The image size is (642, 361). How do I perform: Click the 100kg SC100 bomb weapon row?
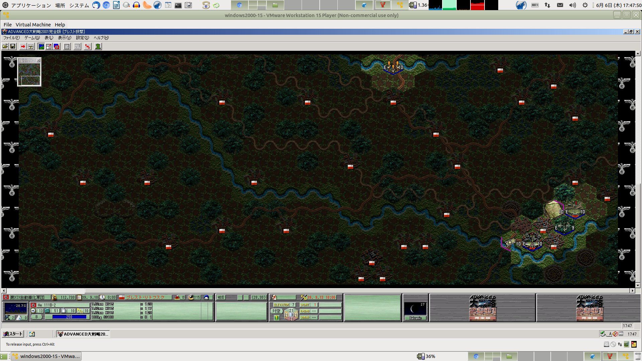point(122,317)
